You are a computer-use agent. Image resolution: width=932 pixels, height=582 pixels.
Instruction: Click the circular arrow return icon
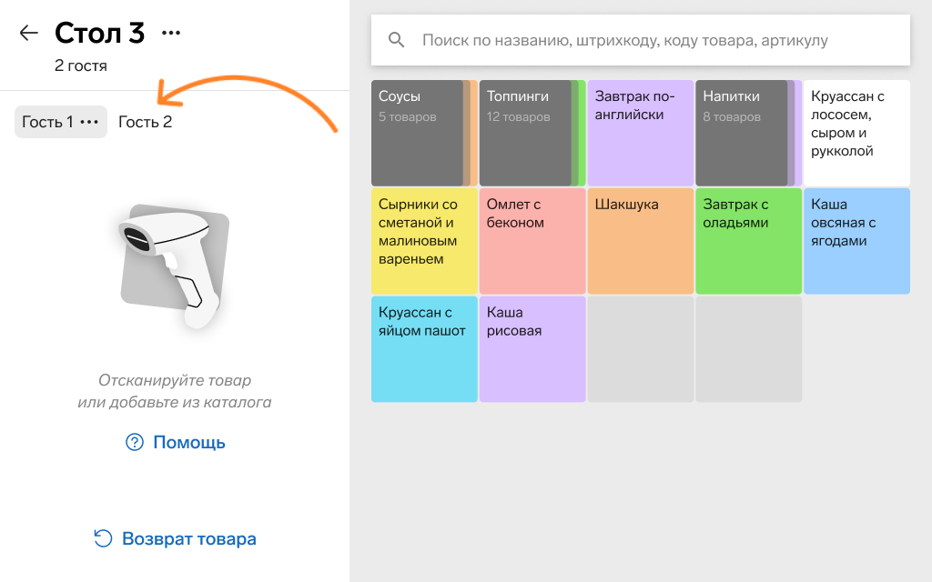(103, 538)
